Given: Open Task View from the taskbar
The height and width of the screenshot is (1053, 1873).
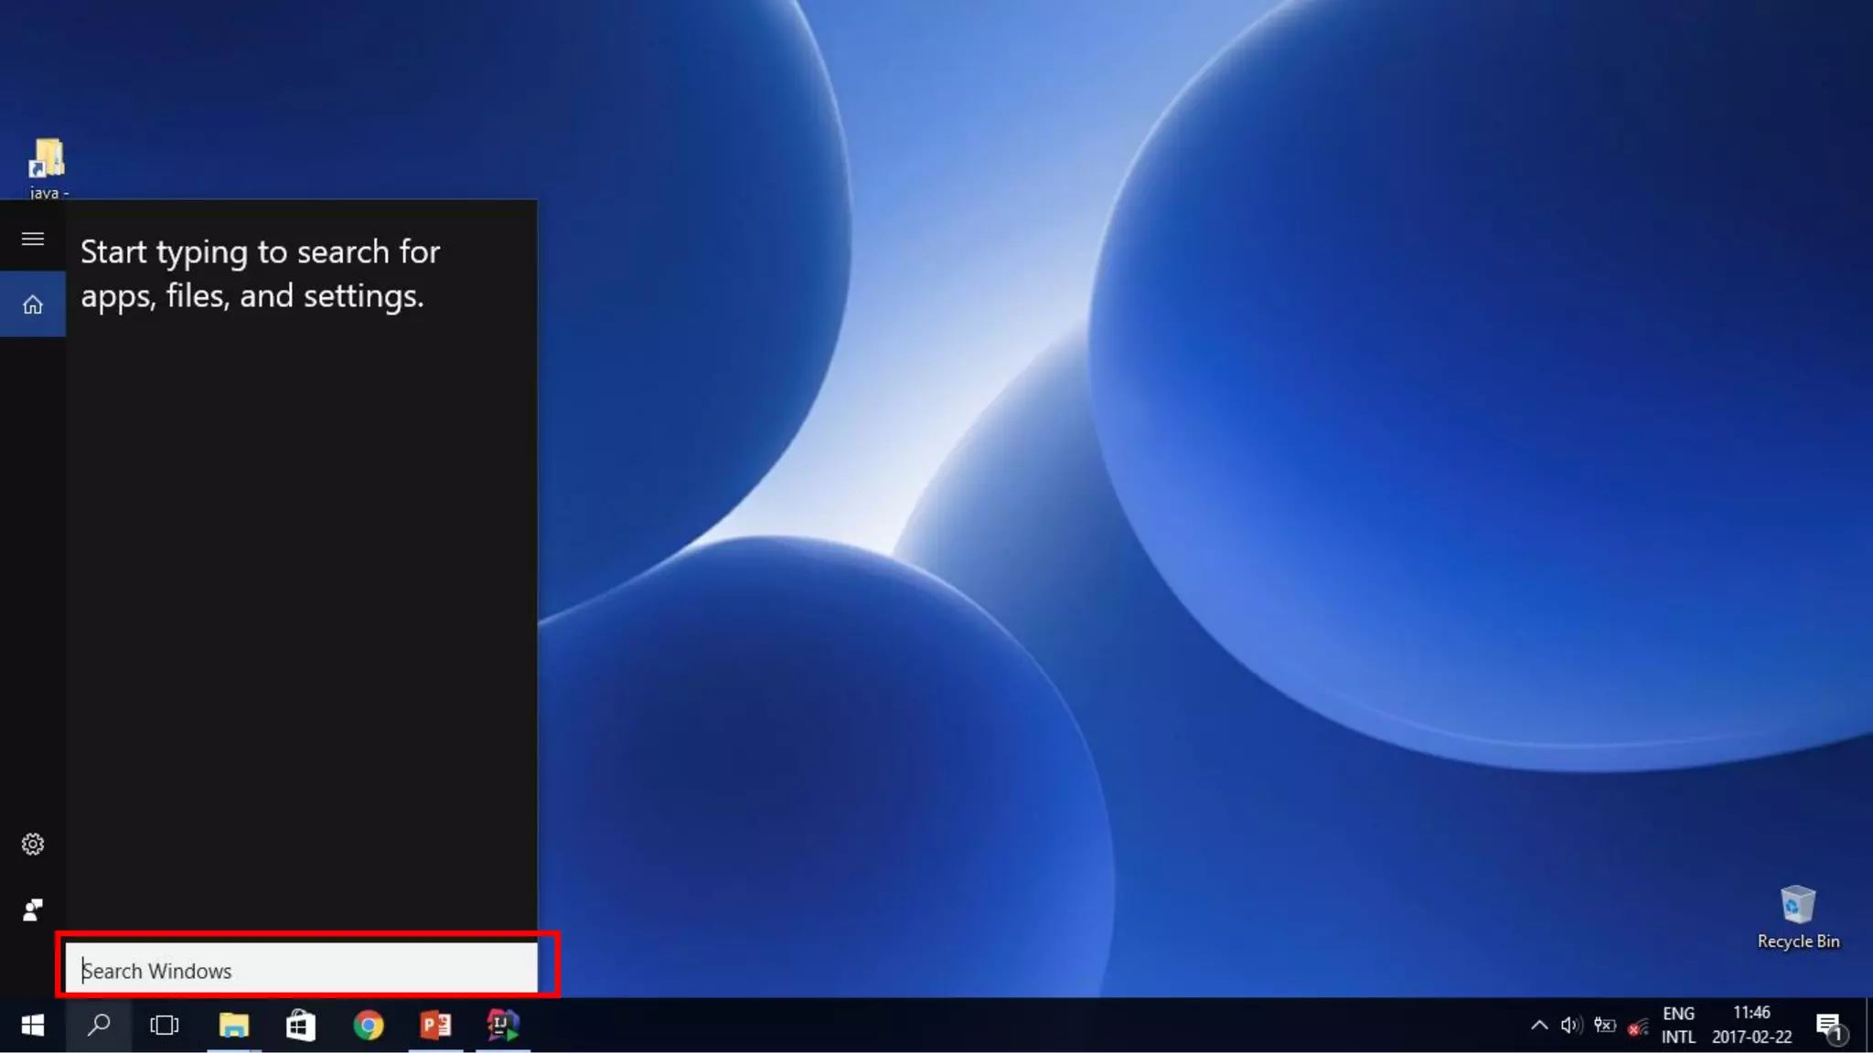Looking at the screenshot, I should tap(165, 1026).
